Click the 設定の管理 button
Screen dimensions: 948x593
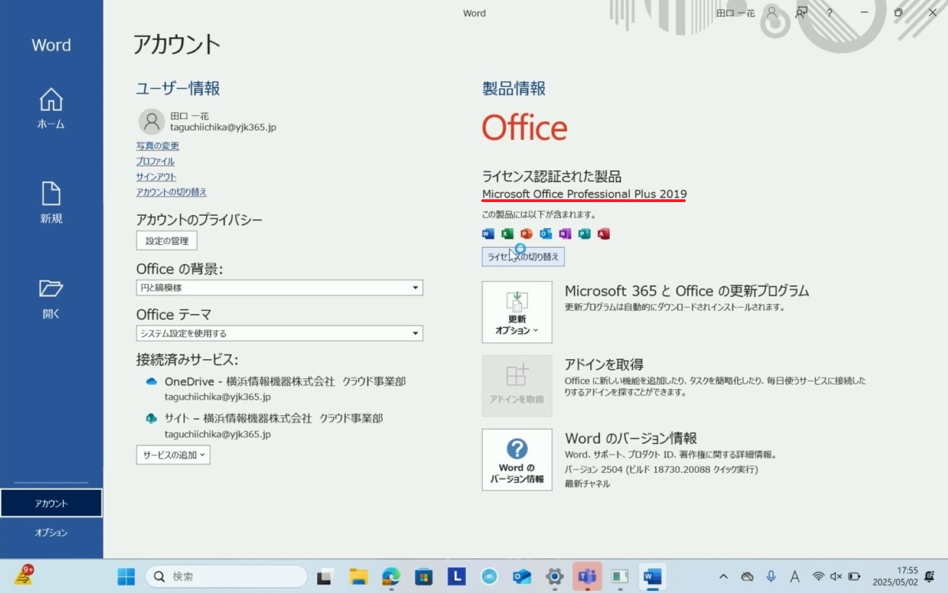[167, 240]
